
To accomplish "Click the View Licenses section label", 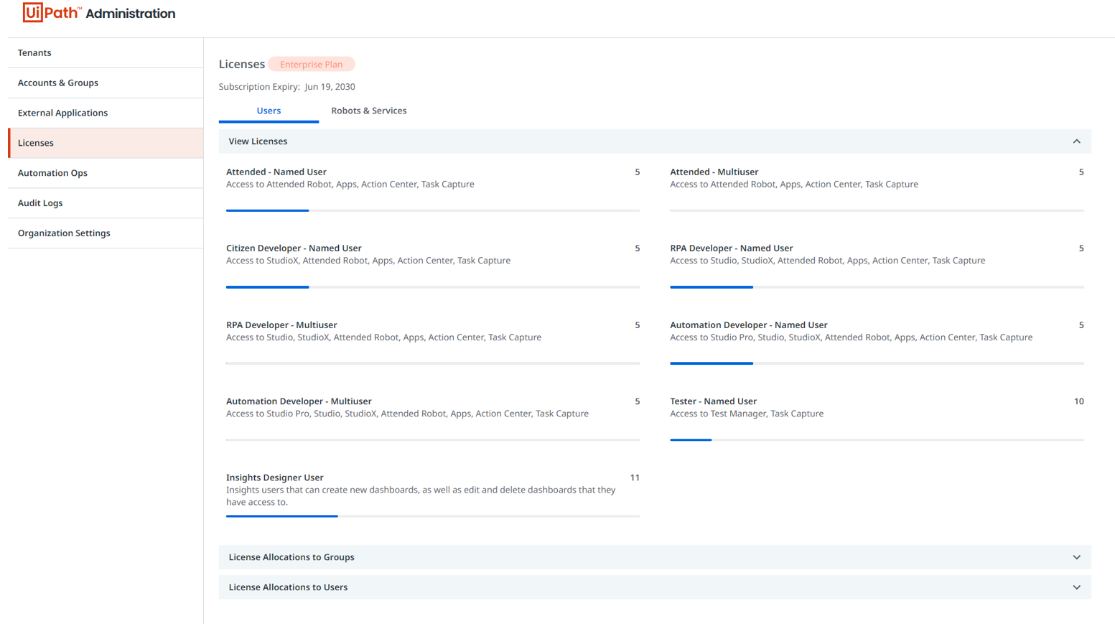I will click(258, 141).
